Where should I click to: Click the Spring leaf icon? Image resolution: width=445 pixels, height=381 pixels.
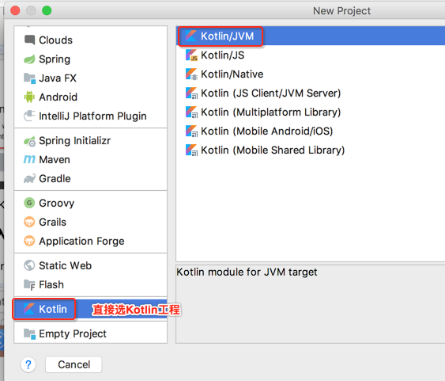(29, 59)
